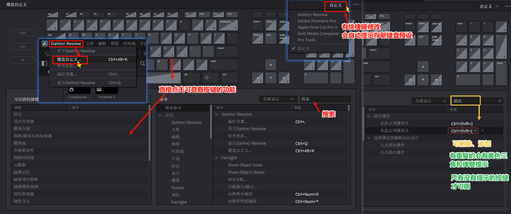The image size is (511, 214).
Task: Choose 键盘自定义... from the DaVinci Resolve menu
Action: coord(93,59)
